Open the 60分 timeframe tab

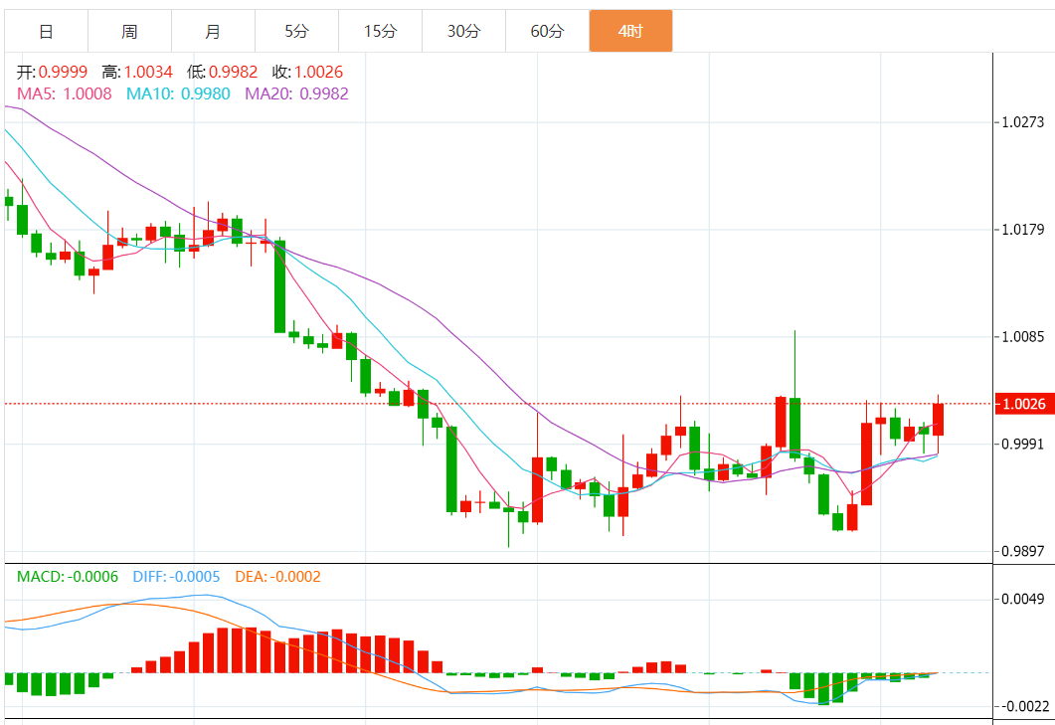(547, 32)
